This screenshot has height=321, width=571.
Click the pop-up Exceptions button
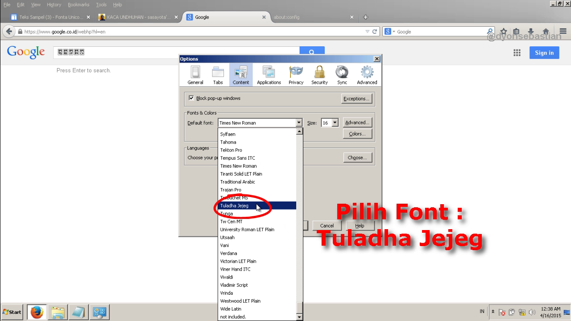click(x=356, y=99)
